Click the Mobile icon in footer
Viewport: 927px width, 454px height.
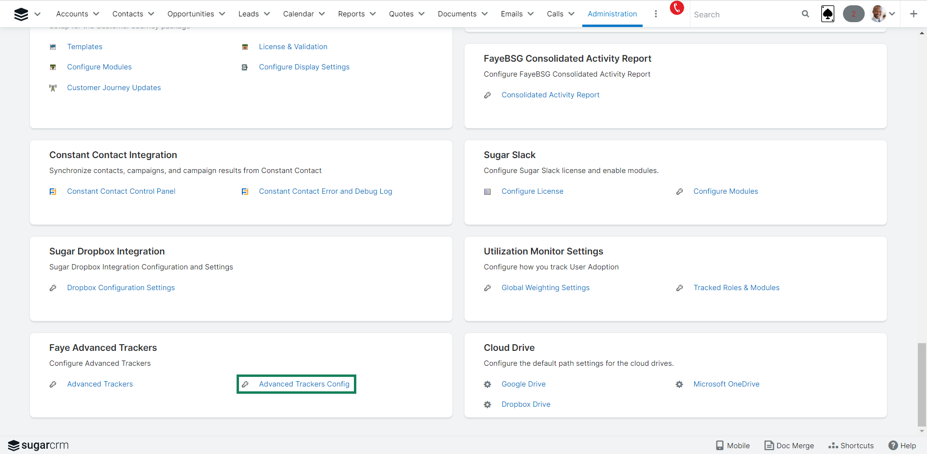tap(720, 445)
